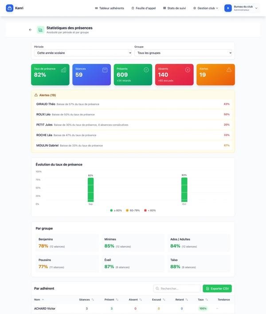
Task: Sort by Excusé column arrows
Action: 164,299
